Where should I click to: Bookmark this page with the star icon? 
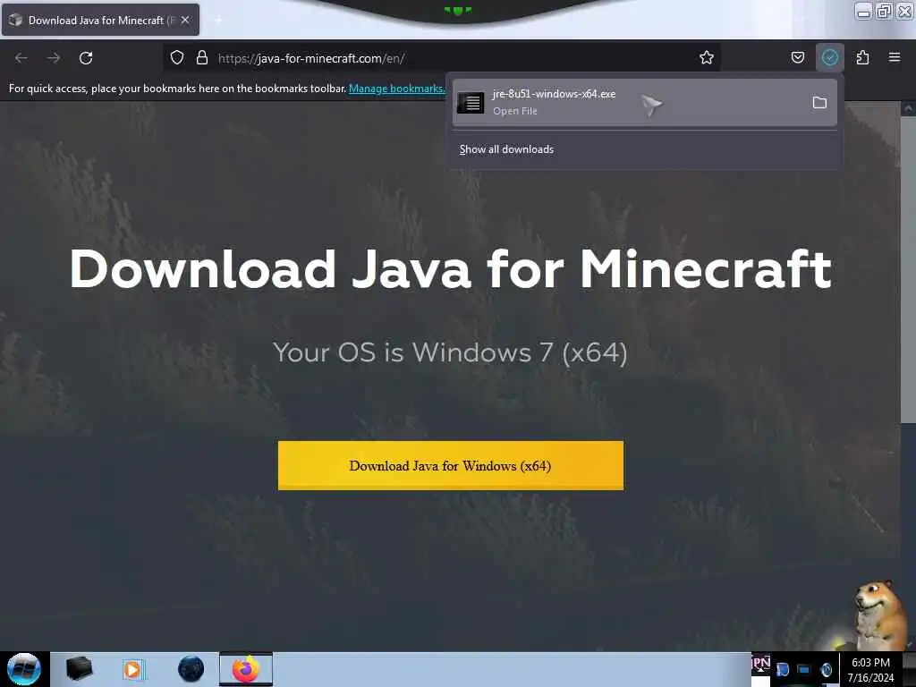pos(707,57)
